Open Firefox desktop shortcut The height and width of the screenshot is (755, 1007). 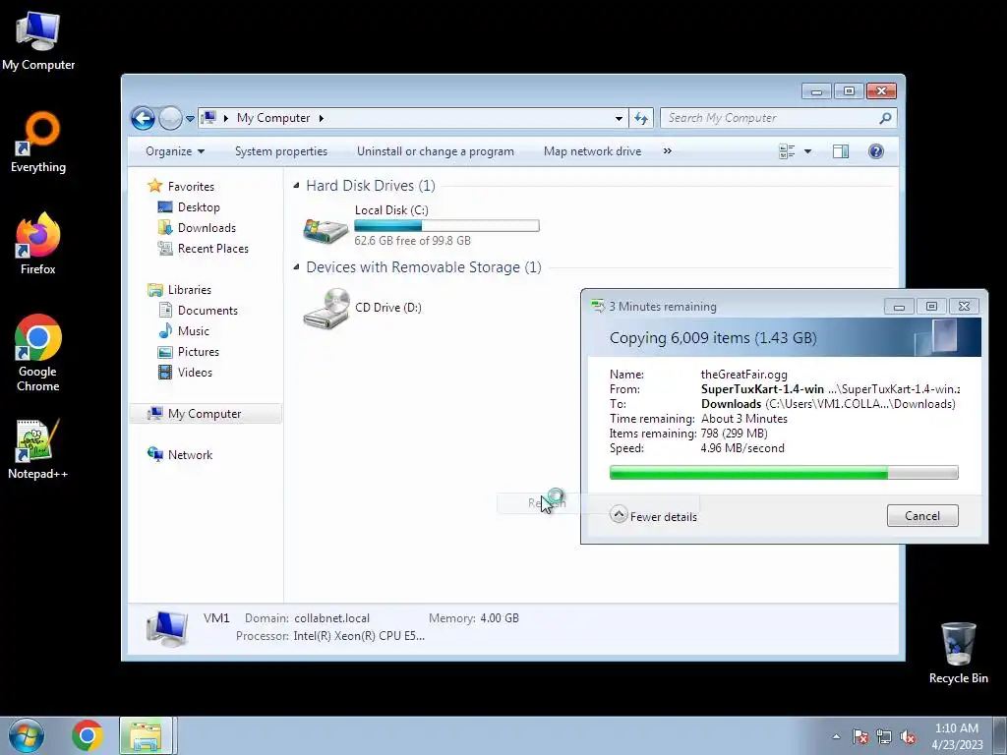pos(38,244)
